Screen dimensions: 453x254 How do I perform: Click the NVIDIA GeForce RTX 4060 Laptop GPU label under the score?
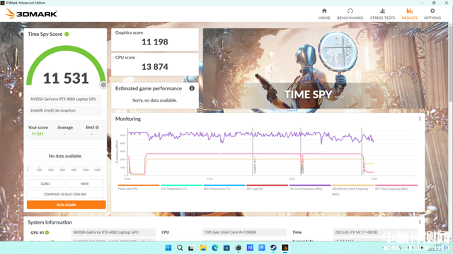(65, 99)
